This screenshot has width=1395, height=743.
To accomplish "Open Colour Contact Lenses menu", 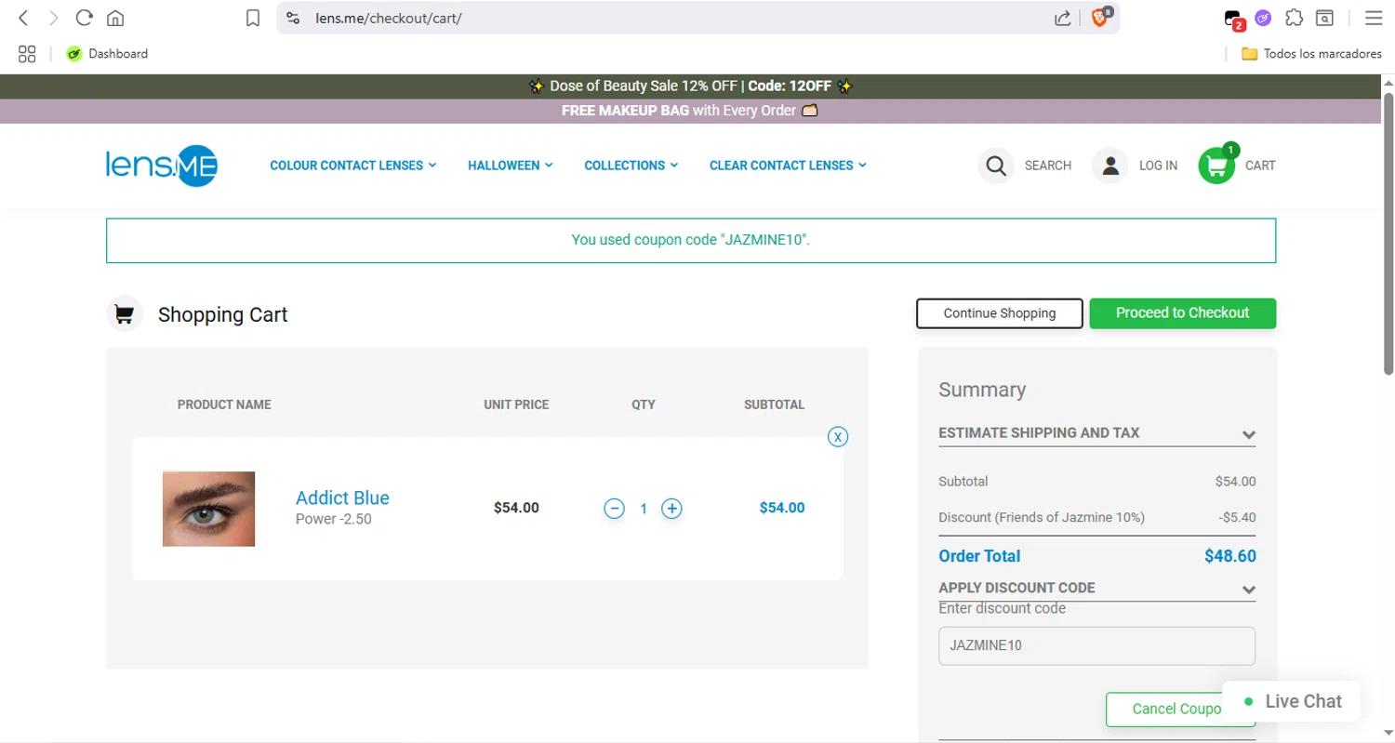I will point(353,166).
